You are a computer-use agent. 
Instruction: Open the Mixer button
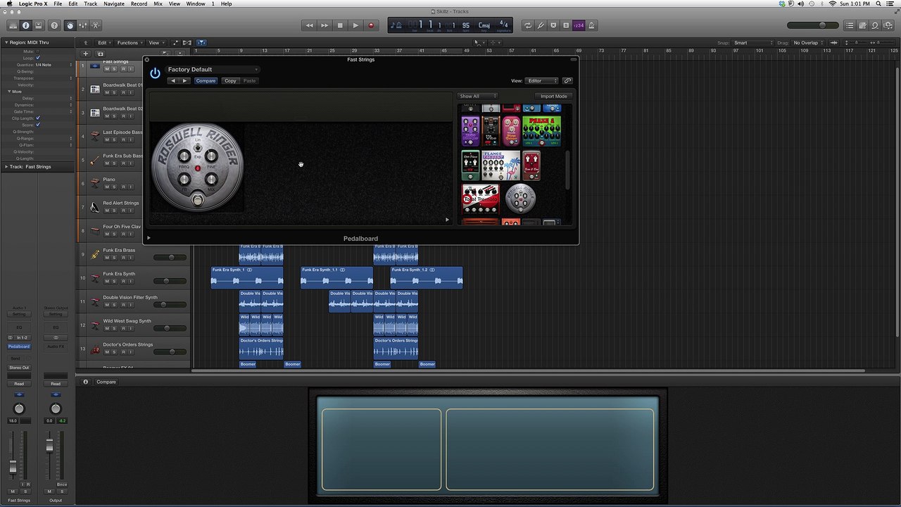click(x=82, y=25)
